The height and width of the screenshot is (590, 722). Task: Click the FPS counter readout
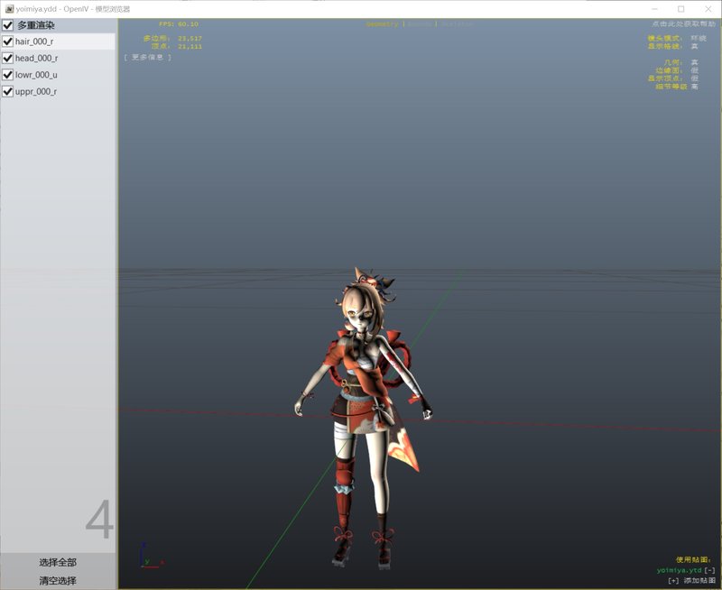click(x=179, y=24)
